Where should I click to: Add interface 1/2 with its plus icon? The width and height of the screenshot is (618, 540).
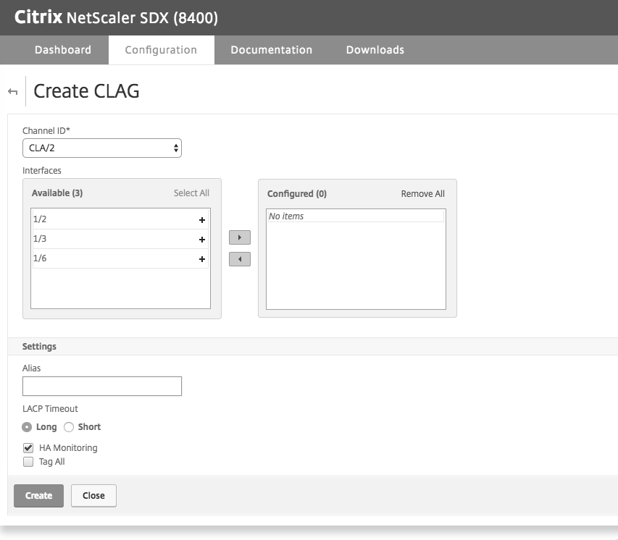tap(202, 220)
